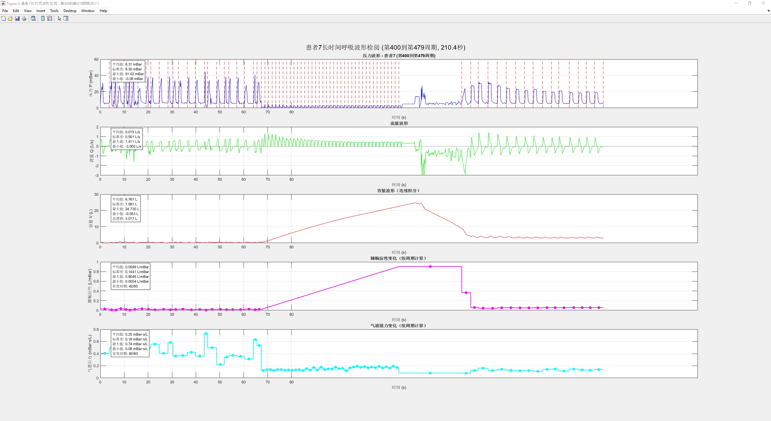The width and height of the screenshot is (771, 421).
Task: Click the 平均值: 0.0599 L/mBar statistic
Action: [131, 267]
